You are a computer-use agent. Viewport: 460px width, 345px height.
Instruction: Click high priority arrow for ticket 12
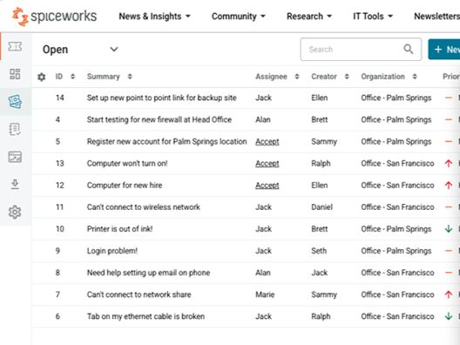(x=449, y=185)
